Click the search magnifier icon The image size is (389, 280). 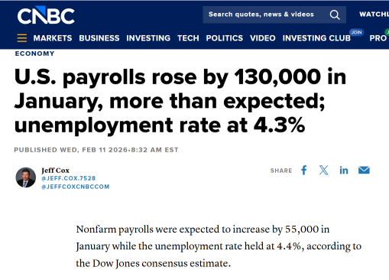pos(335,15)
